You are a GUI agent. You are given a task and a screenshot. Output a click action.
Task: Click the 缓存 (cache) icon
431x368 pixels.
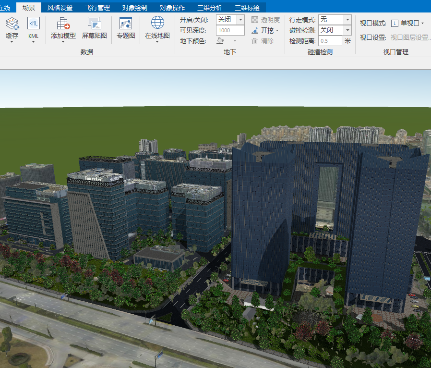[12, 23]
